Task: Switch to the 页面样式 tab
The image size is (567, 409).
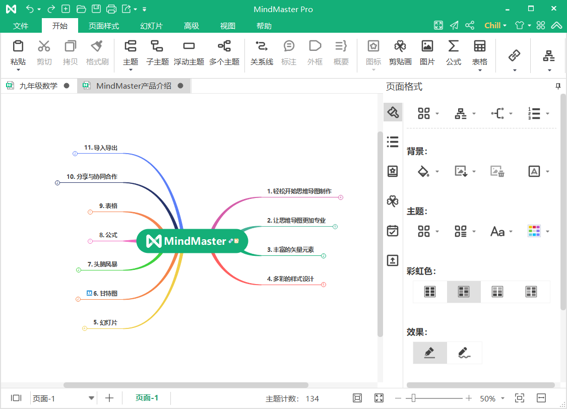Action: coord(104,26)
